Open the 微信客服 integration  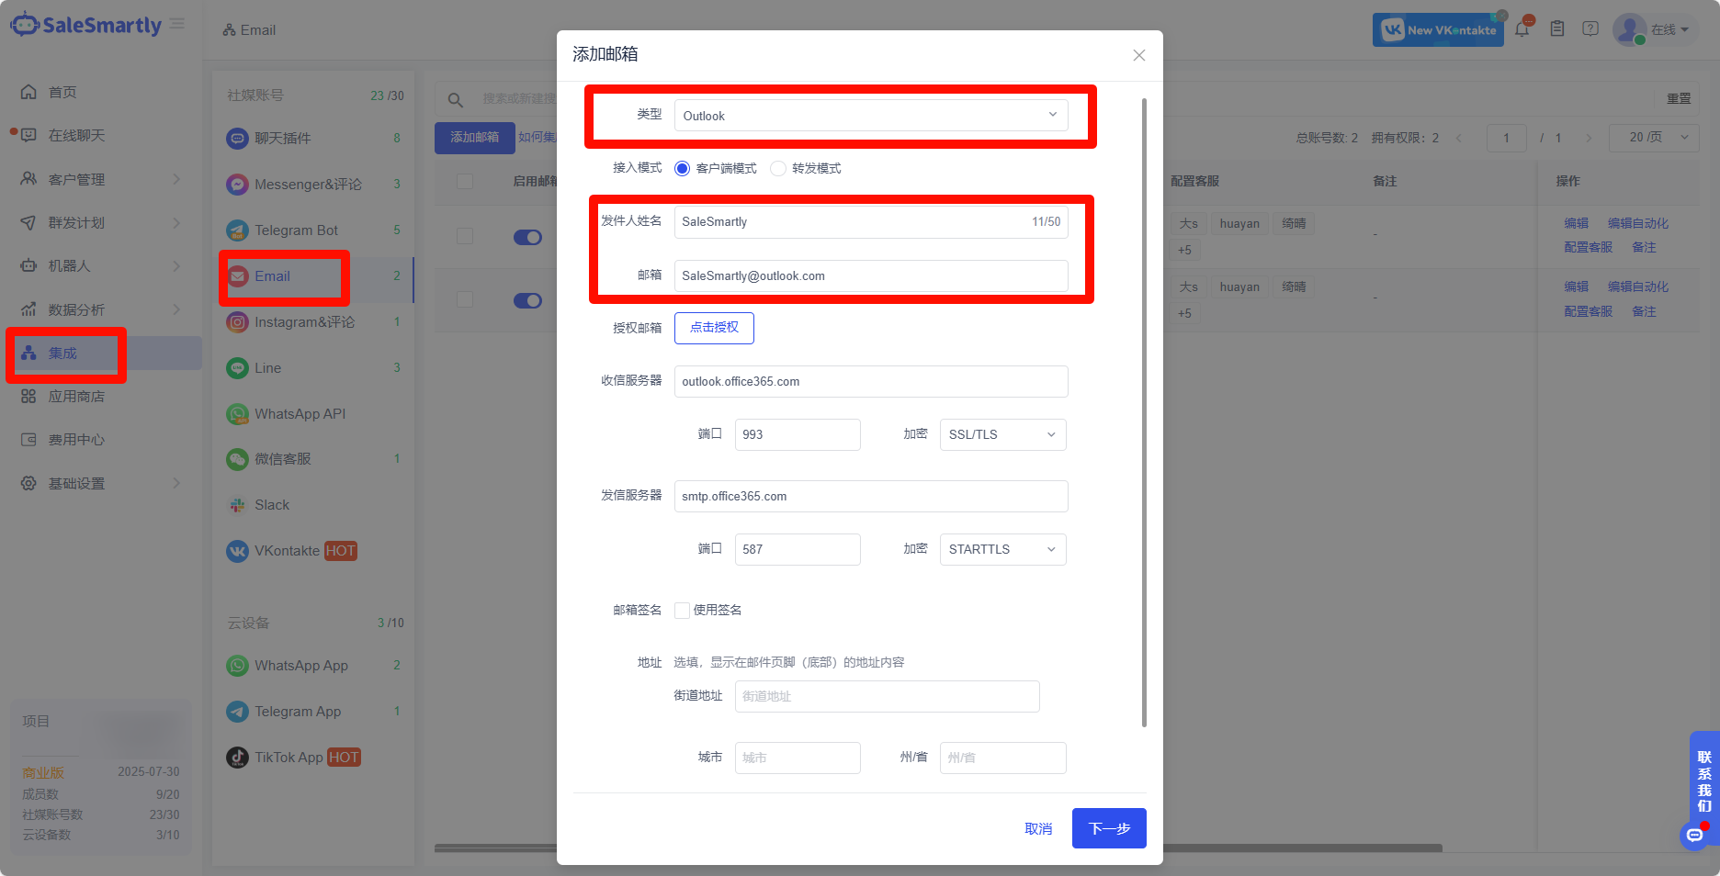tap(282, 458)
